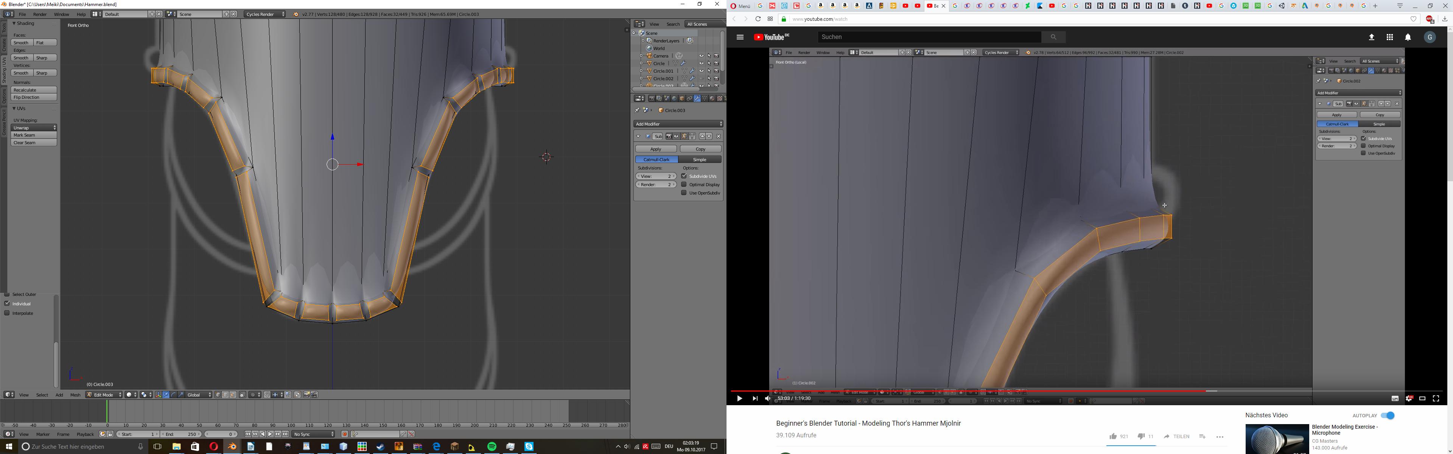Screen dimensions: 1453x454
Task: Seek in YouTube video progress bar
Action: (1086, 391)
